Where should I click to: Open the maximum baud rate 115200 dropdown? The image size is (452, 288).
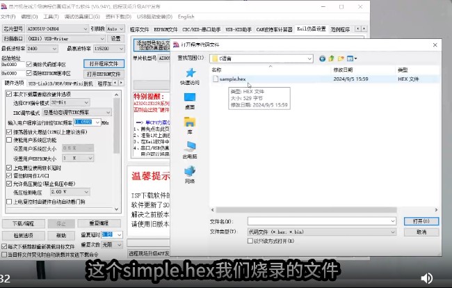tap(121, 49)
